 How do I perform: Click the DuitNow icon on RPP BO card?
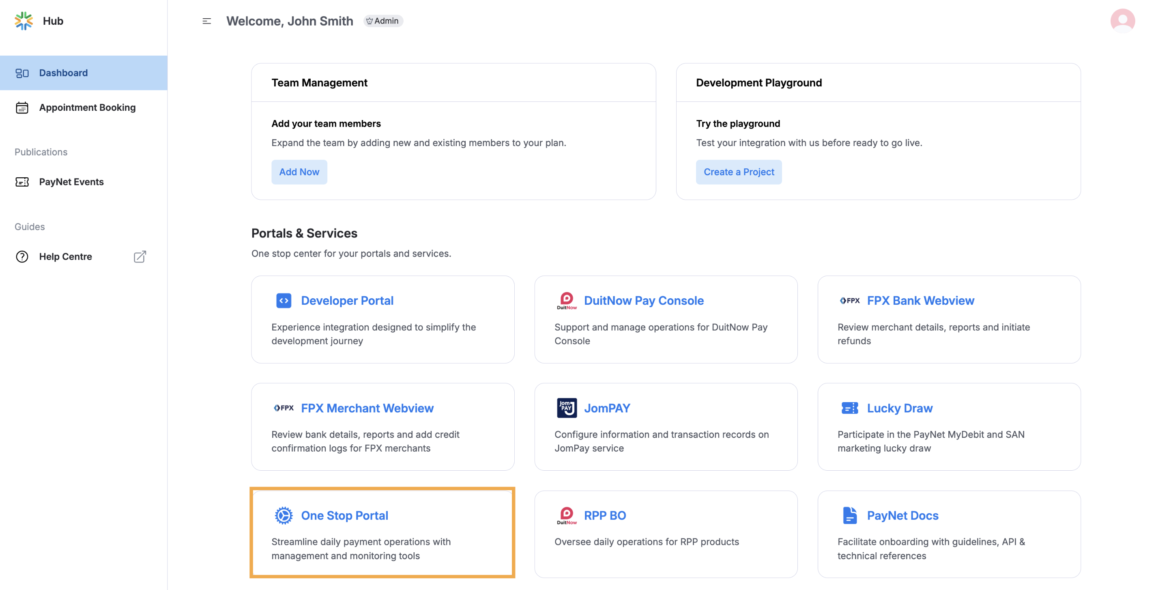567,515
